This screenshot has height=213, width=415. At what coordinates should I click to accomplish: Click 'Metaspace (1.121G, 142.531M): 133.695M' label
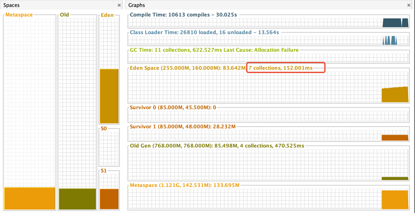click(x=185, y=185)
